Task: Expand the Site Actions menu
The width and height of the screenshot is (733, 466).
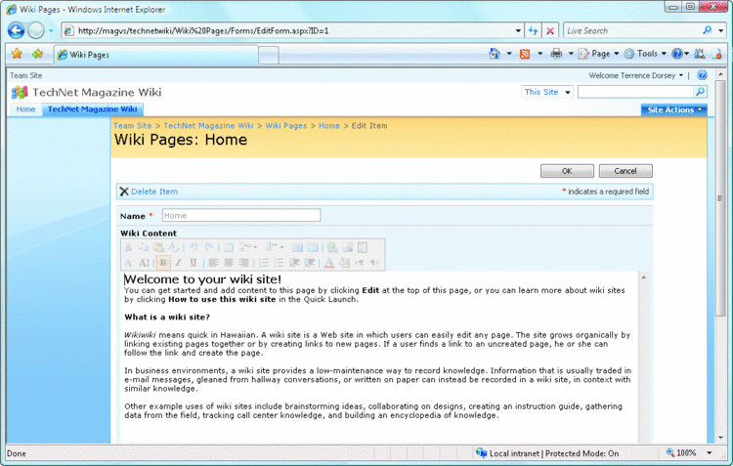Action: (x=673, y=109)
